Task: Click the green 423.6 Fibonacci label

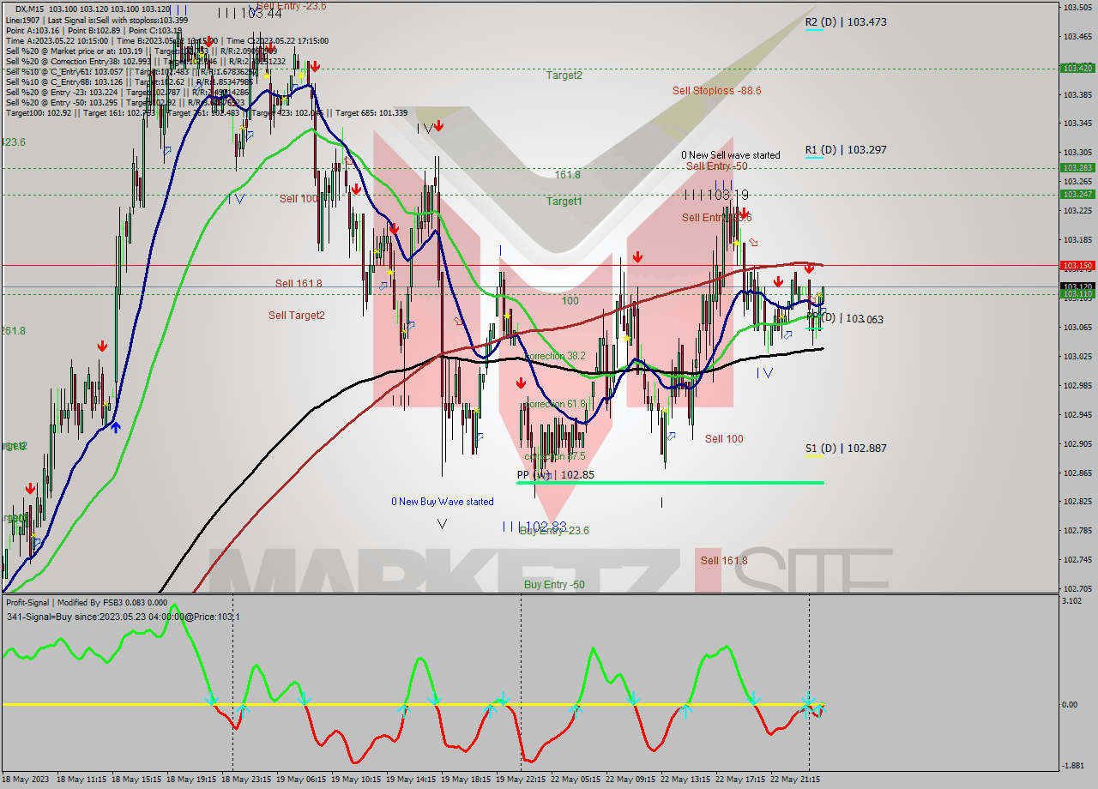Action: tap(13, 142)
